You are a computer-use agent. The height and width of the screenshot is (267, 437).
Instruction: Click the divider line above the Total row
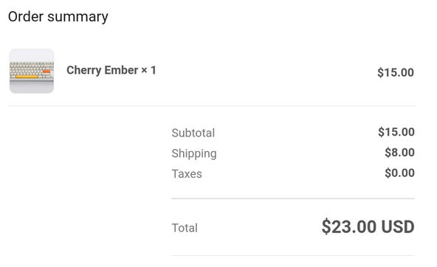point(293,198)
